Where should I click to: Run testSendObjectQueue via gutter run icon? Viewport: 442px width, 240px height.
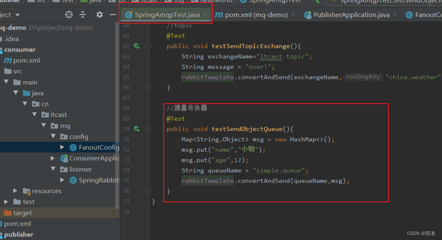click(x=137, y=129)
